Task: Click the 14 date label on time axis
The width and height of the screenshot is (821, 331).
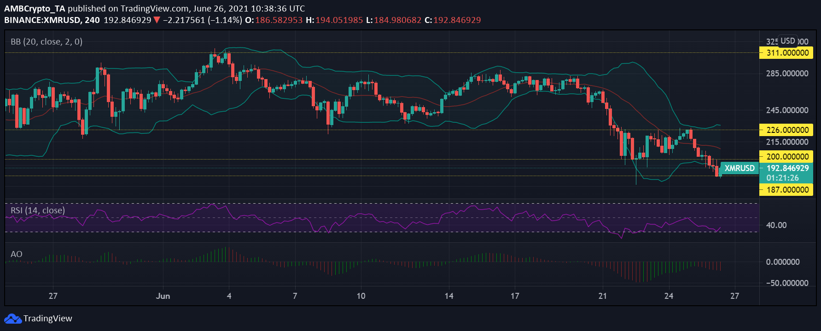Action: click(449, 296)
